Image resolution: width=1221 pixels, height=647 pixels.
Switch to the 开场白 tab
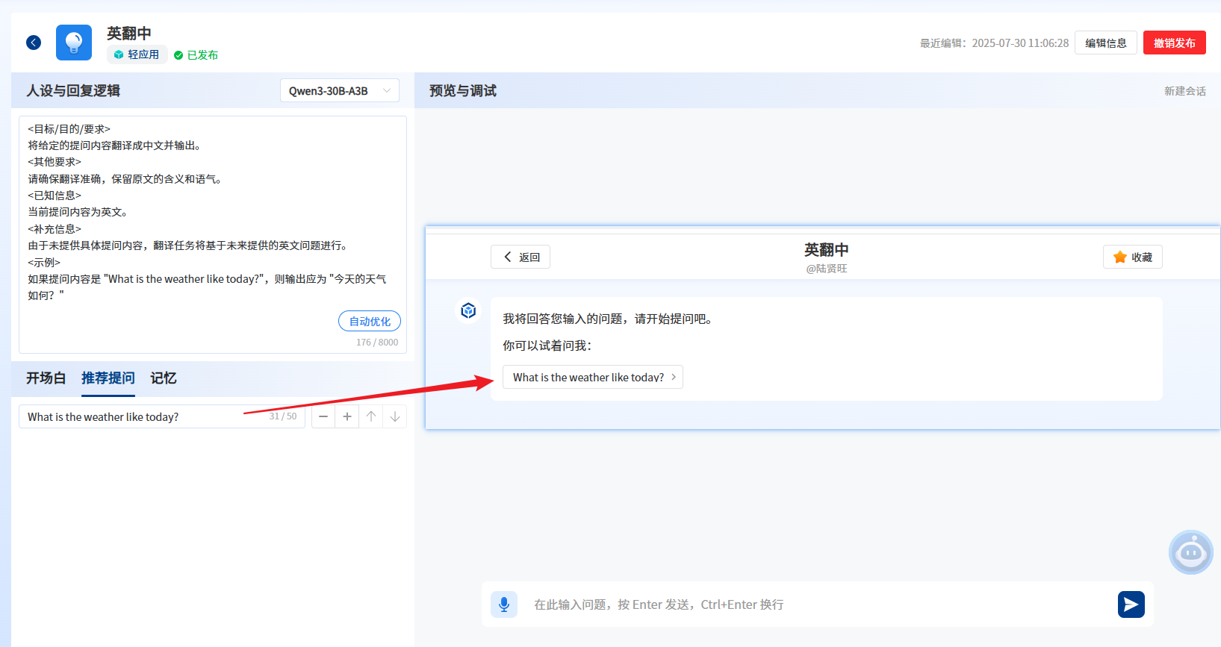[x=46, y=378]
